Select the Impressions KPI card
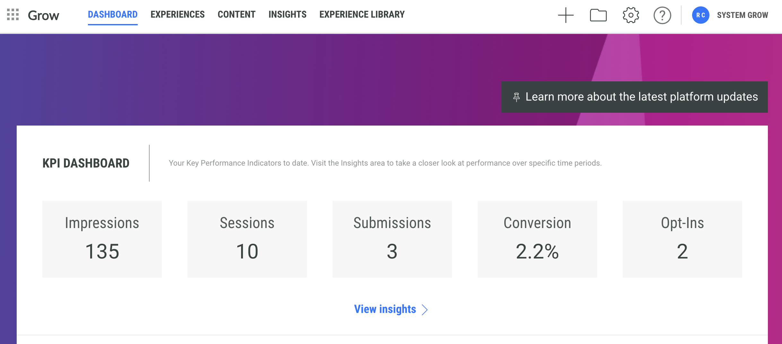Screen dimensions: 782x344 click(102, 239)
